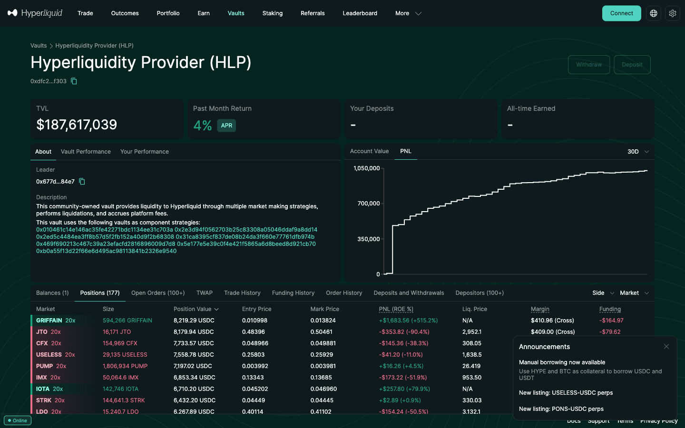The width and height of the screenshot is (685, 428).
Task: Expand the More menu
Action: [x=408, y=13]
